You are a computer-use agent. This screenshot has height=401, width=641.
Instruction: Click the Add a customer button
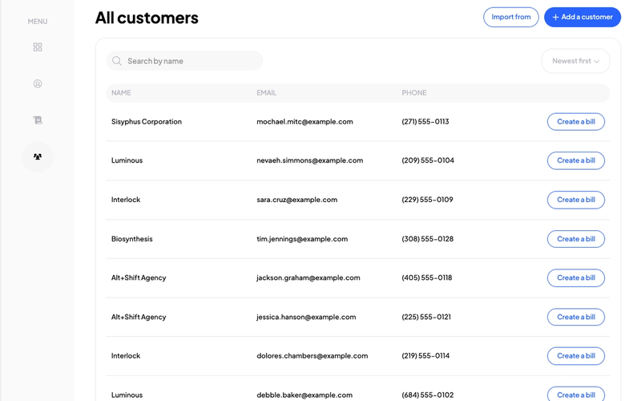583,17
